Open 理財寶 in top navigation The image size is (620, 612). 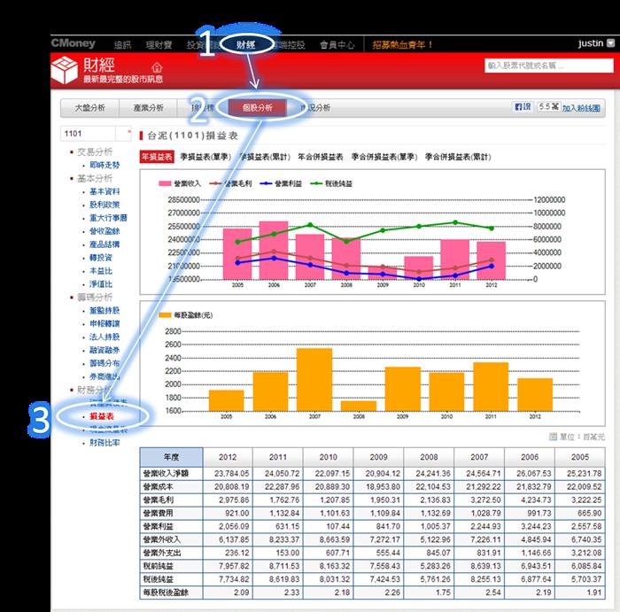pos(159,44)
